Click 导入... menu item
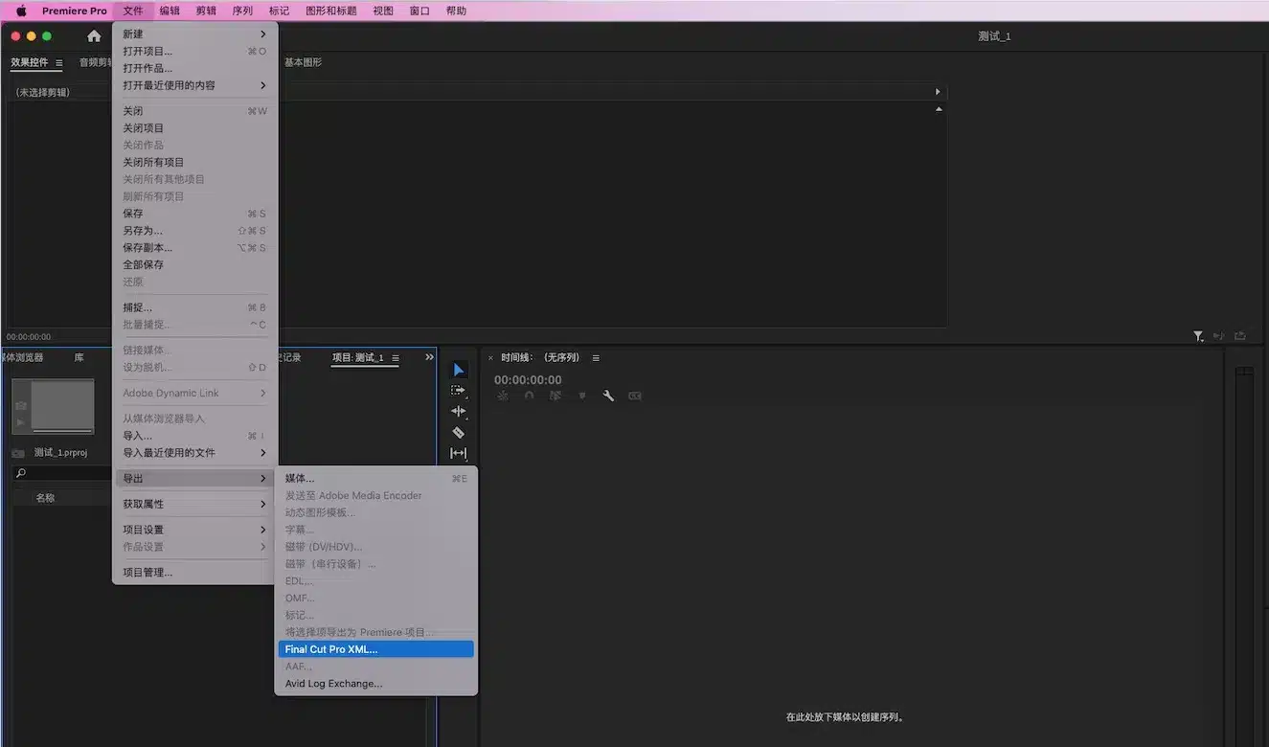The height and width of the screenshot is (747, 1269). coord(195,436)
